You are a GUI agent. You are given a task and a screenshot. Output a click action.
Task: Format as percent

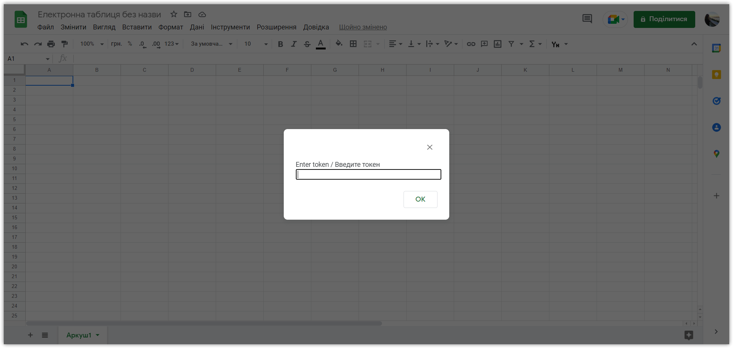pyautogui.click(x=130, y=44)
